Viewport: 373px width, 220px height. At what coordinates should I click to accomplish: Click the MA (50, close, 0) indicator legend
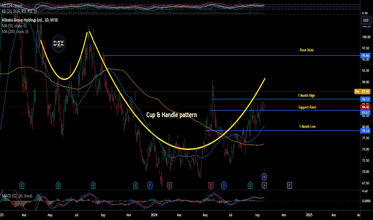pos(14,26)
